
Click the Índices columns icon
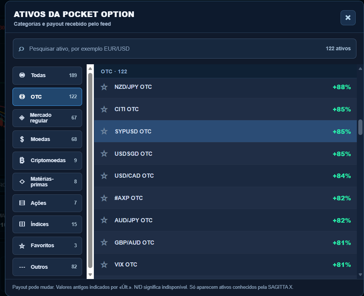coord(22,224)
